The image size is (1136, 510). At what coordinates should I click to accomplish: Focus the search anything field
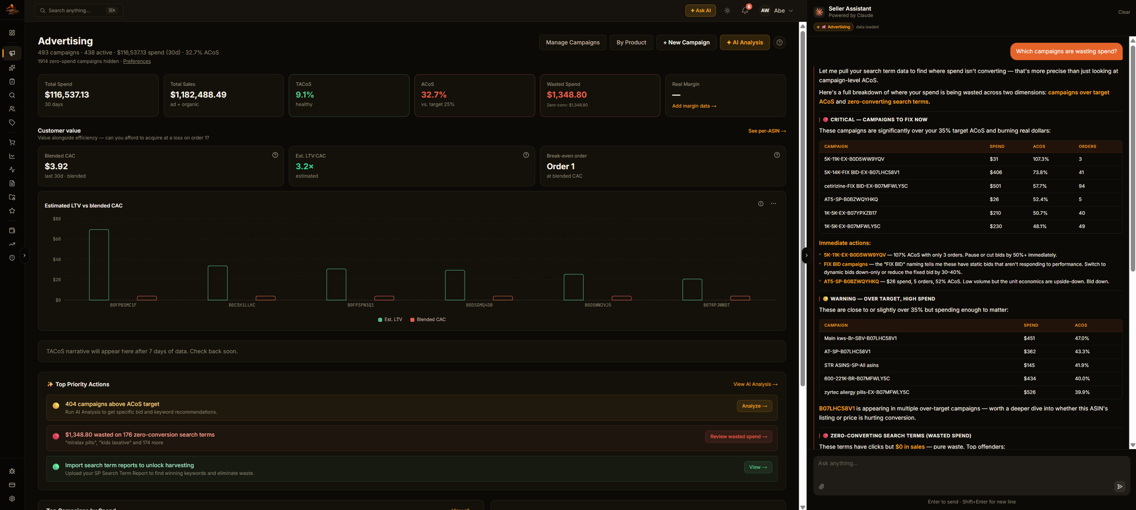[79, 11]
